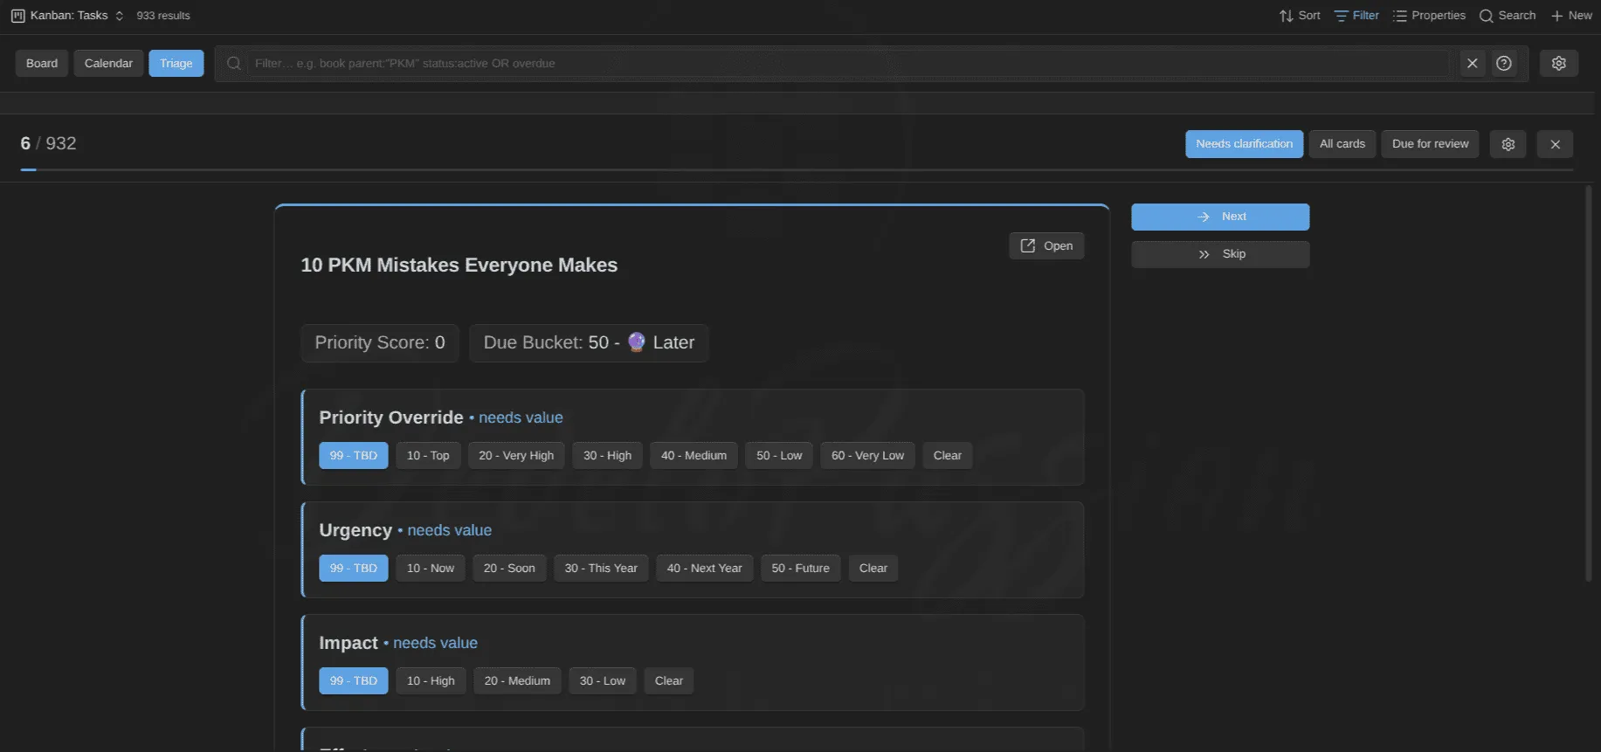1601x752 pixels.
Task: Click the Next button
Action: pyautogui.click(x=1220, y=217)
